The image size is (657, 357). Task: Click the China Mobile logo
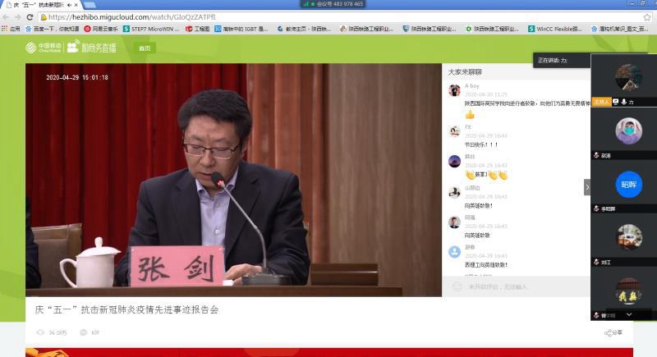(x=38, y=48)
